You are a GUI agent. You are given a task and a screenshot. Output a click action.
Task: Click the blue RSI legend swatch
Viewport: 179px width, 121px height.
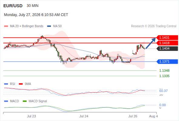pos(6,84)
